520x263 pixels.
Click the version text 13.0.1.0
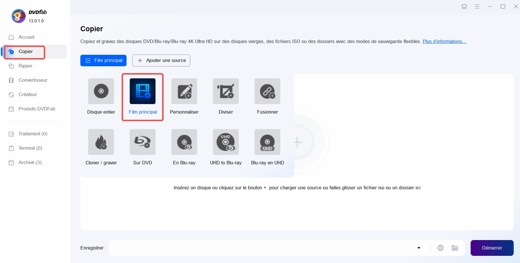pos(36,21)
